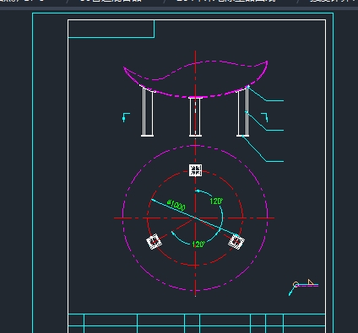
Task: Select the left column in the elevation view
Action: tap(148, 111)
